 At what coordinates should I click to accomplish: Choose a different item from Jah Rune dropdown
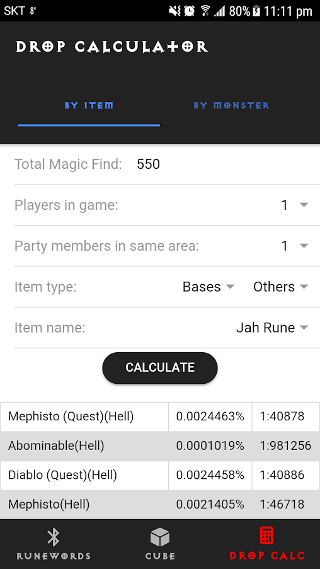[x=272, y=328]
